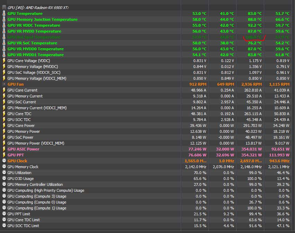
Task: Click the fan icon next to GPU Fan
Action: point(4,84)
